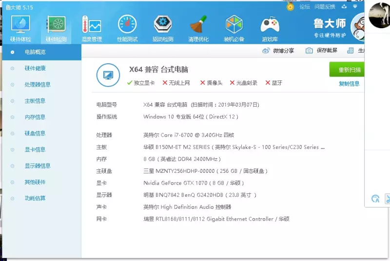Click the Windows 10 专业版 OS text
Image resolution: width=390 pixels, height=261 pixels.
click(x=191, y=117)
